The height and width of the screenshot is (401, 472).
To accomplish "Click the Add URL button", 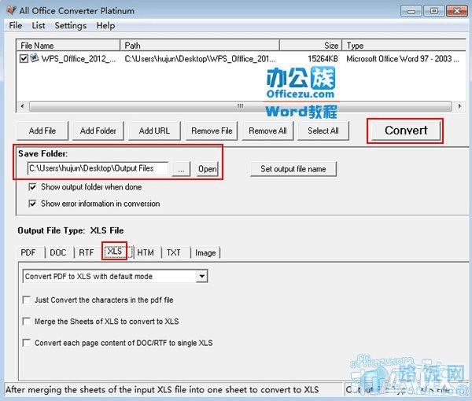I will pyautogui.click(x=154, y=131).
